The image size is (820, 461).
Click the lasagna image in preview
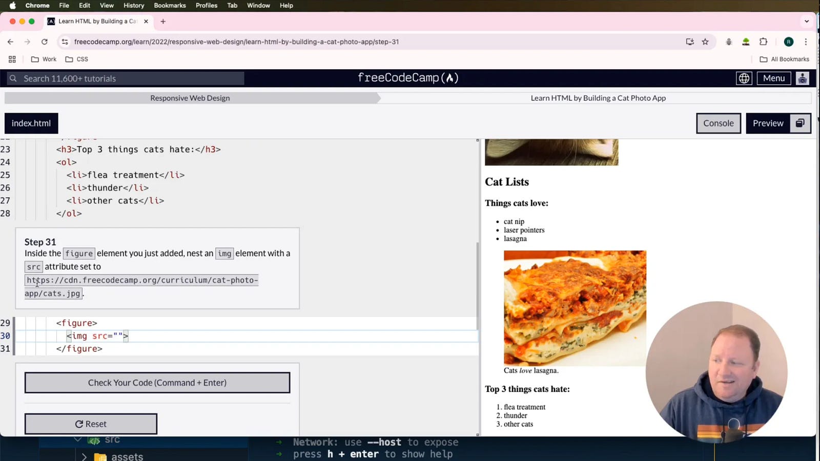[x=575, y=308]
